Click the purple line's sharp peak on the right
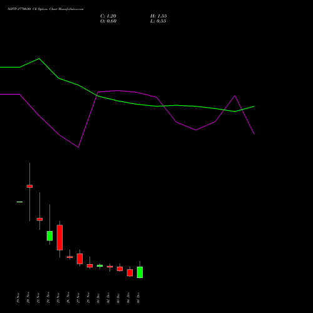The height and width of the screenshot is (313, 313). [235, 96]
